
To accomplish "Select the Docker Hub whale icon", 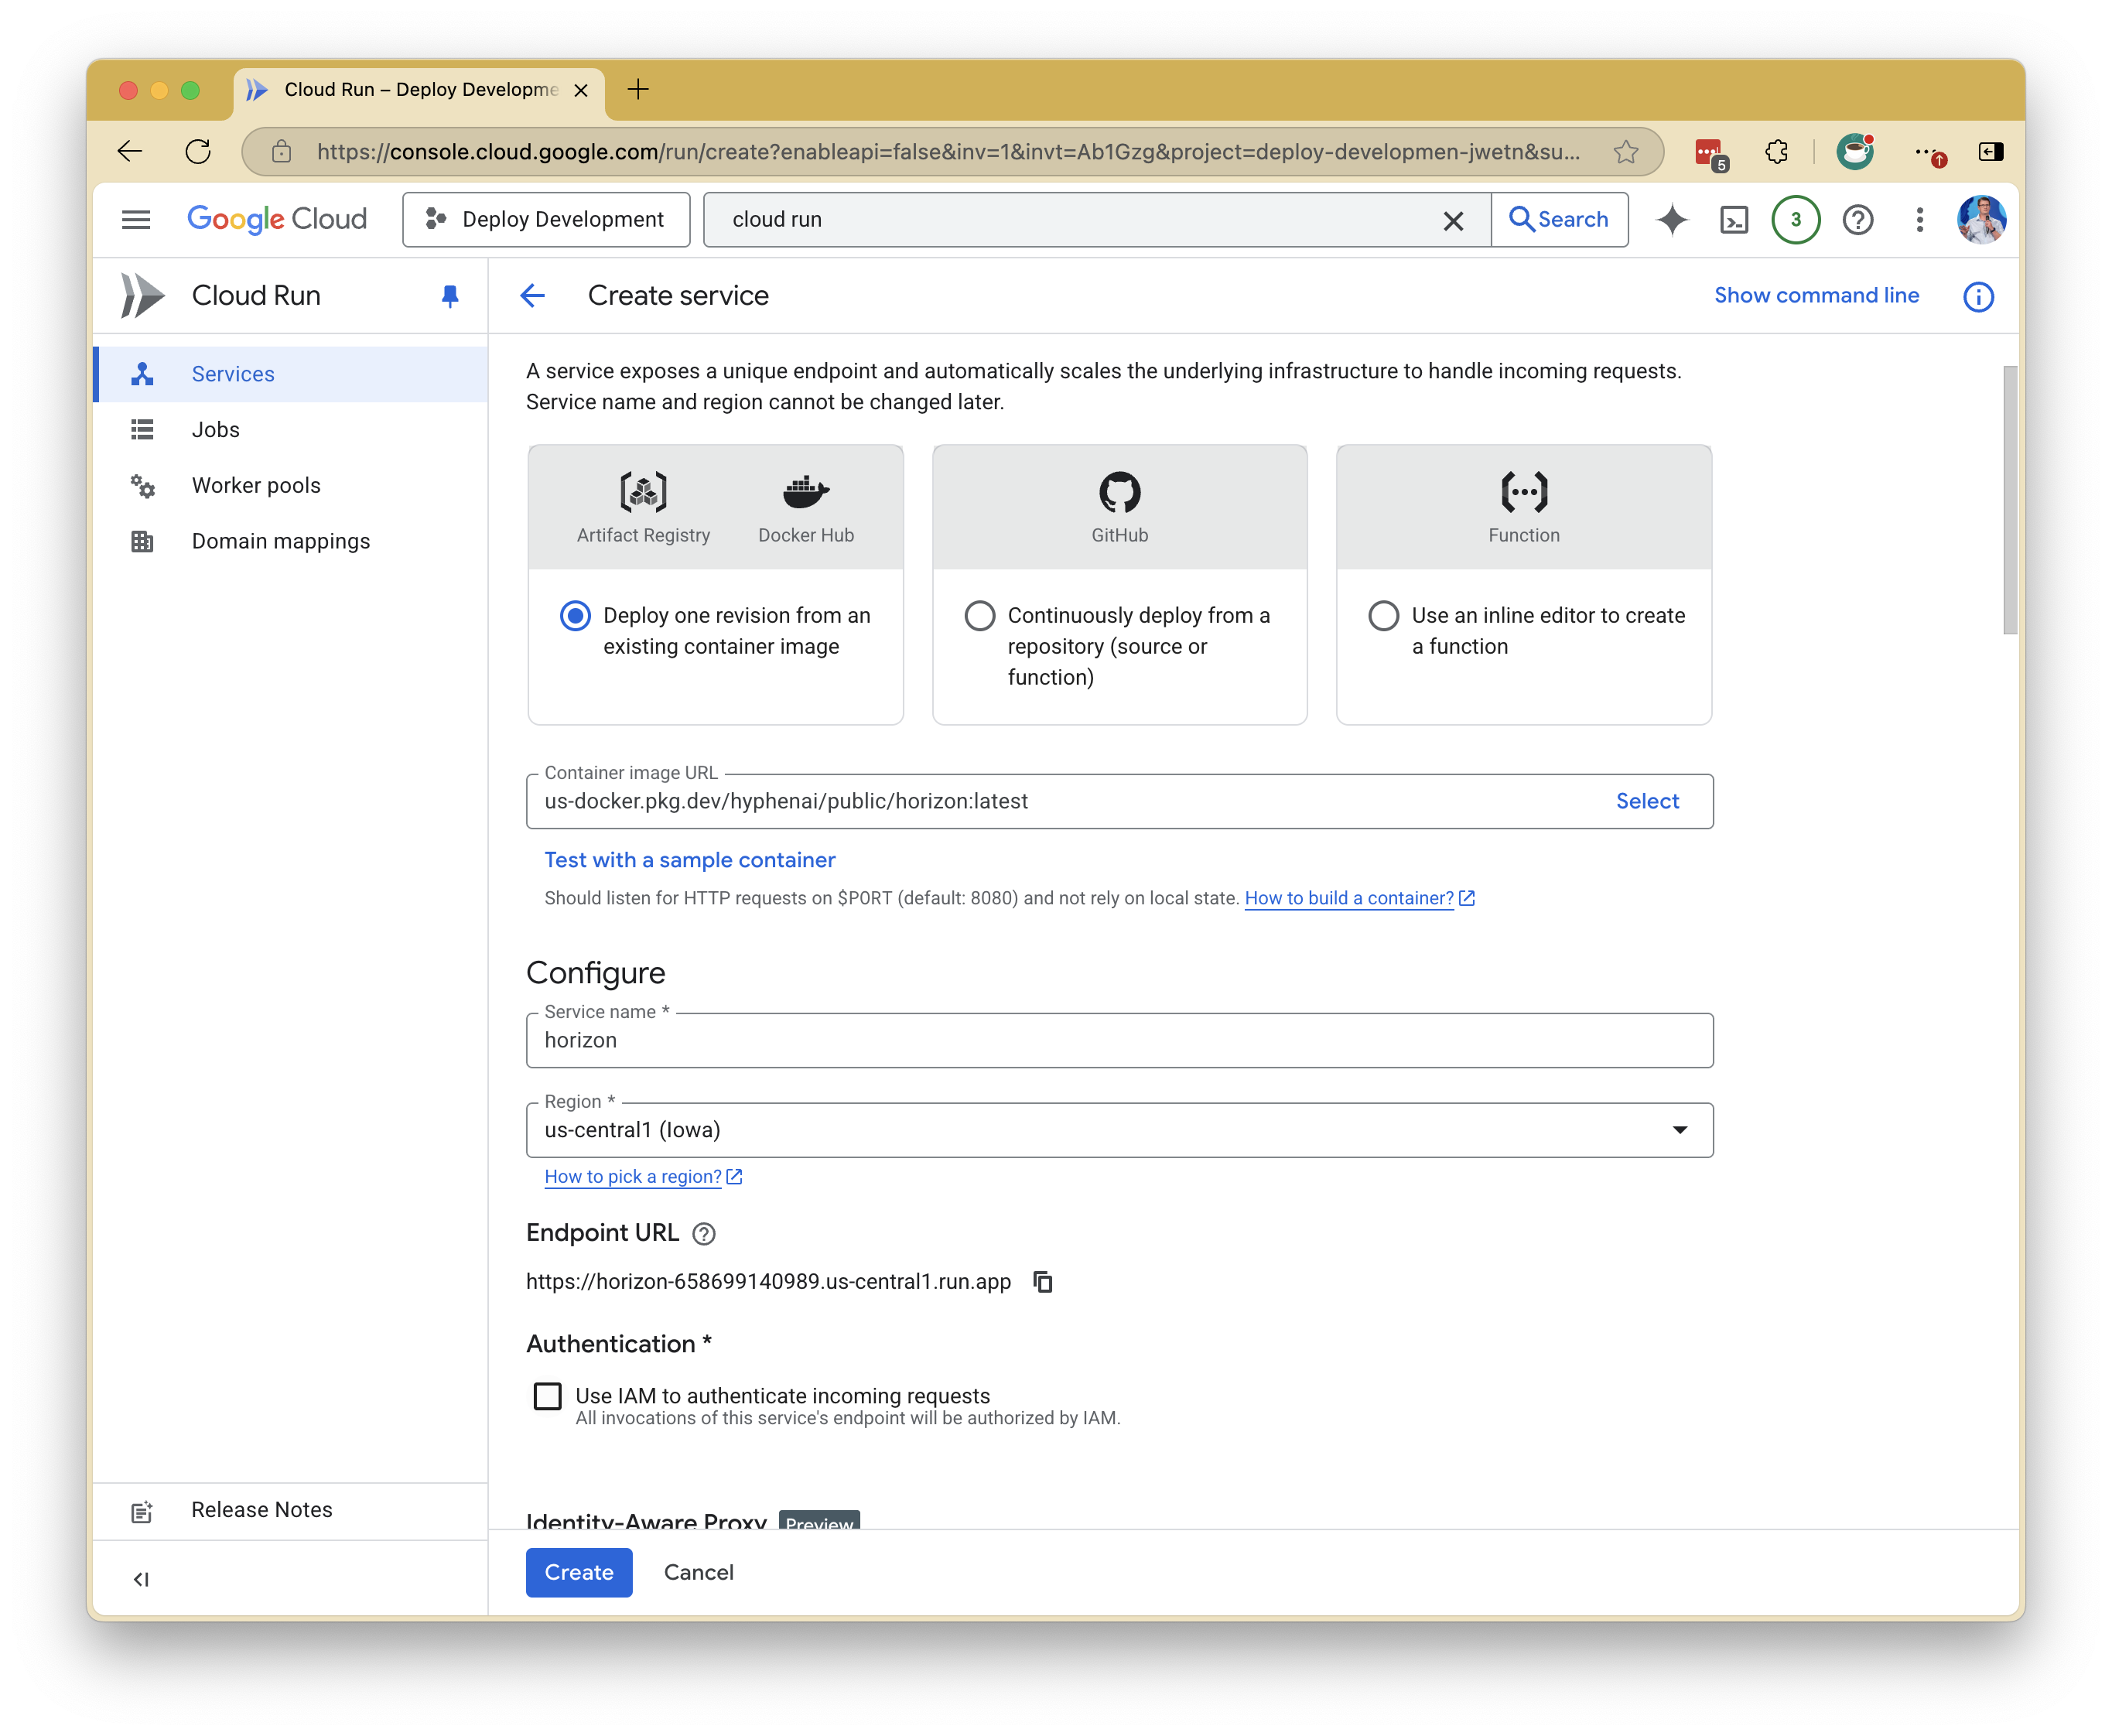I will 806,491.
